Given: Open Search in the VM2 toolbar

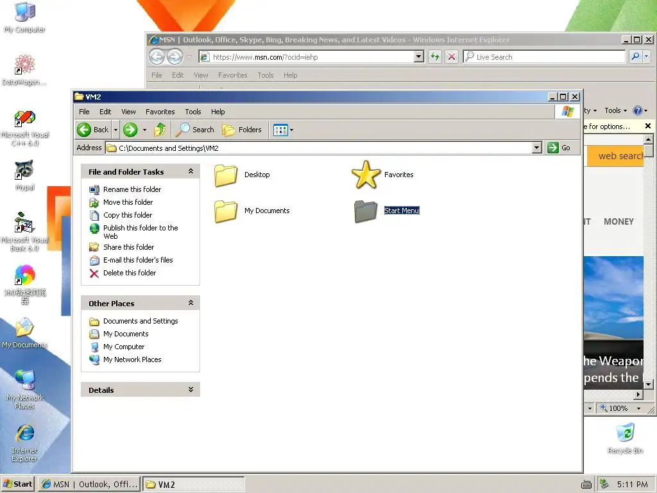Looking at the screenshot, I should click(195, 130).
